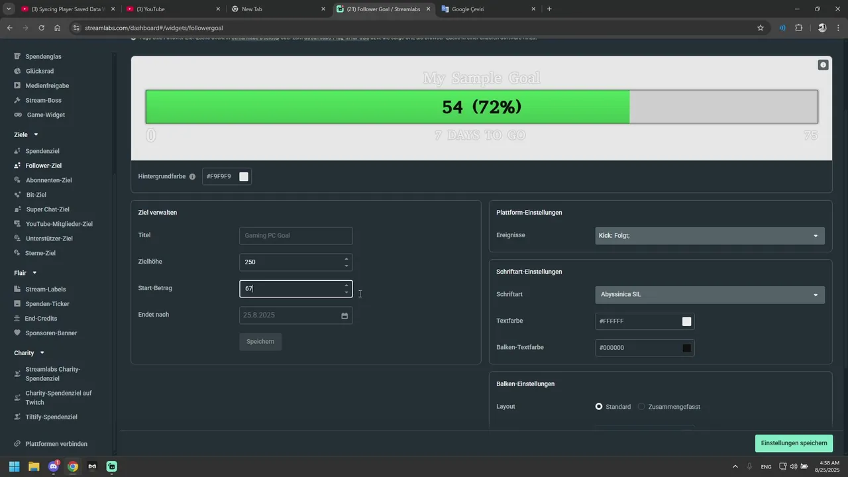Open Sponsoren-Banner sidebar entry

(51, 333)
